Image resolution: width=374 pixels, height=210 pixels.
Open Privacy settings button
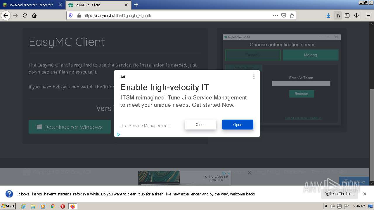354,181
